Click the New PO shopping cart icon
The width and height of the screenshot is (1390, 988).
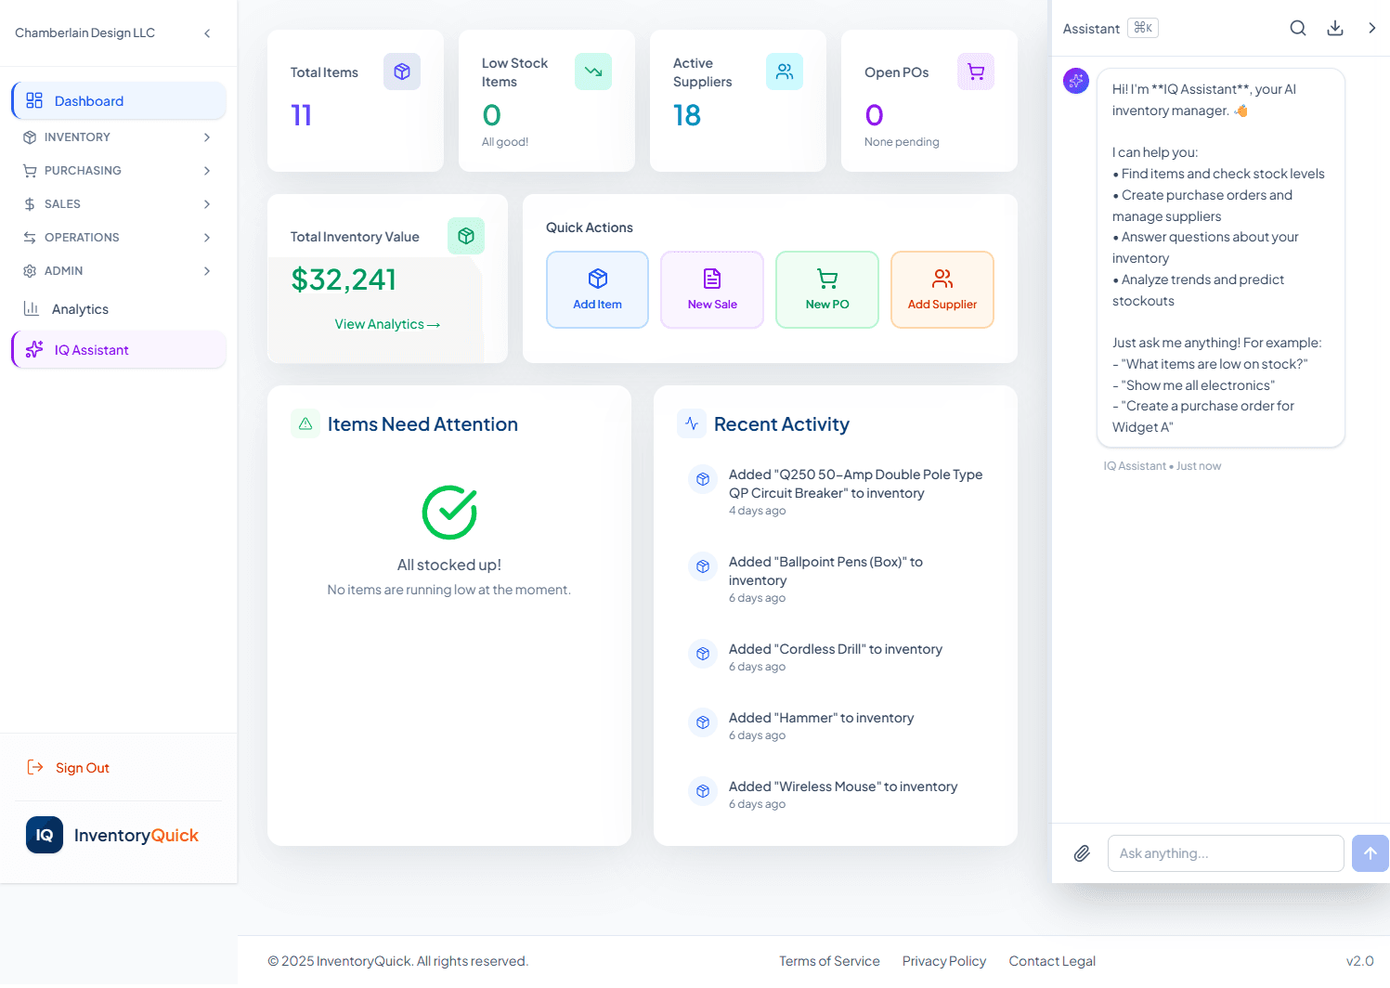(x=826, y=278)
